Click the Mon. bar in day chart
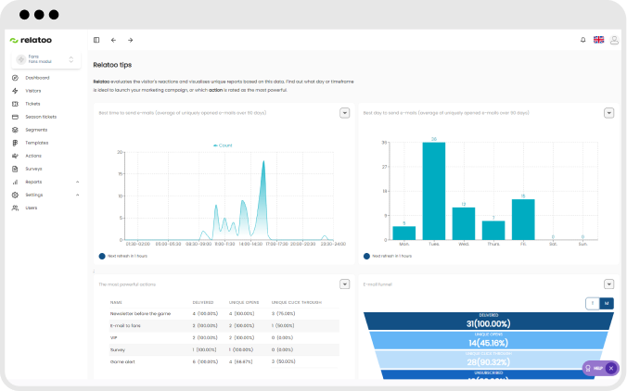The height and width of the screenshot is (391, 627). [403, 233]
